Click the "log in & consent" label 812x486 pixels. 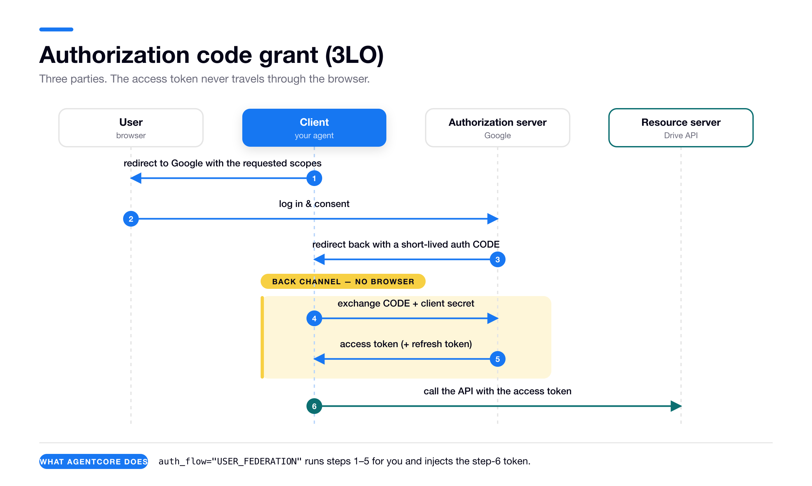coord(314,204)
